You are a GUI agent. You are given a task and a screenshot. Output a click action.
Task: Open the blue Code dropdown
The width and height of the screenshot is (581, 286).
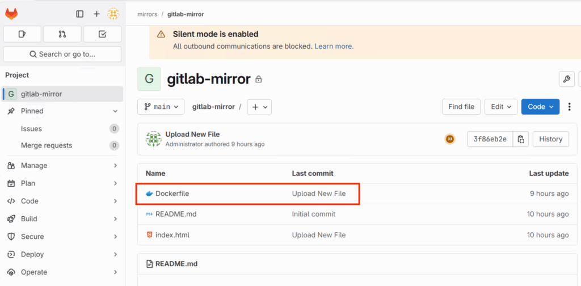pos(540,107)
